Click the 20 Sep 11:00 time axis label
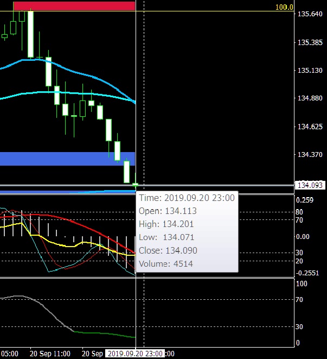Image resolution: width=327 pixels, height=359 pixels. tap(50, 354)
